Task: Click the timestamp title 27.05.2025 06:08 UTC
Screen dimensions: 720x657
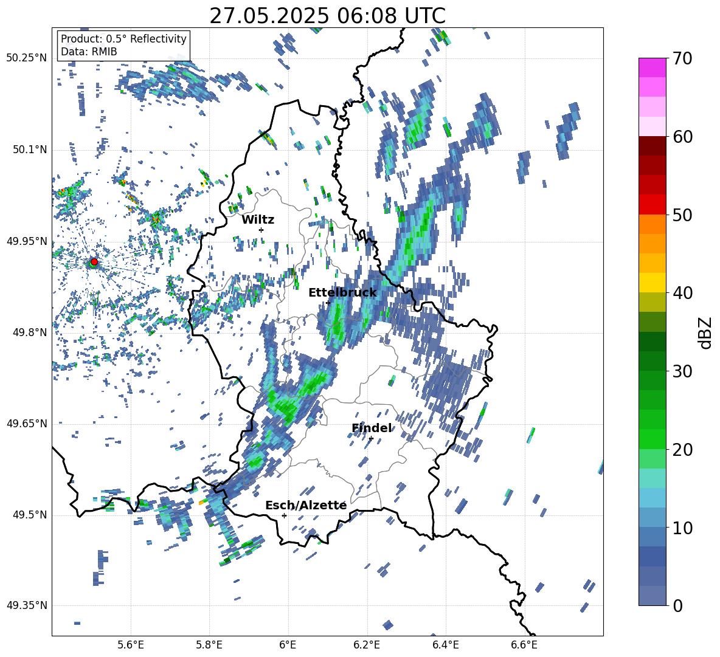Action: pyautogui.click(x=327, y=16)
